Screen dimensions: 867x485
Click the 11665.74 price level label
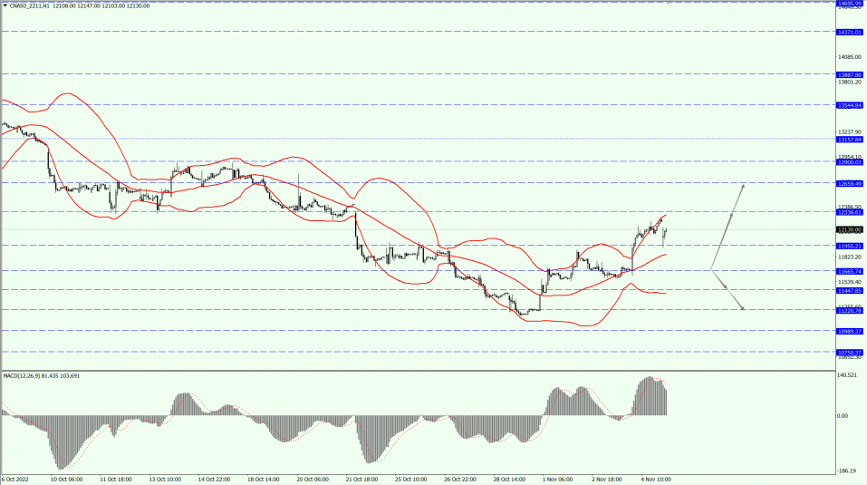coord(849,271)
